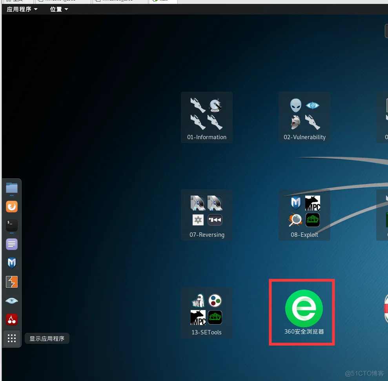Click the blue eye icon in dock
This screenshot has height=381, width=388.
click(x=12, y=301)
